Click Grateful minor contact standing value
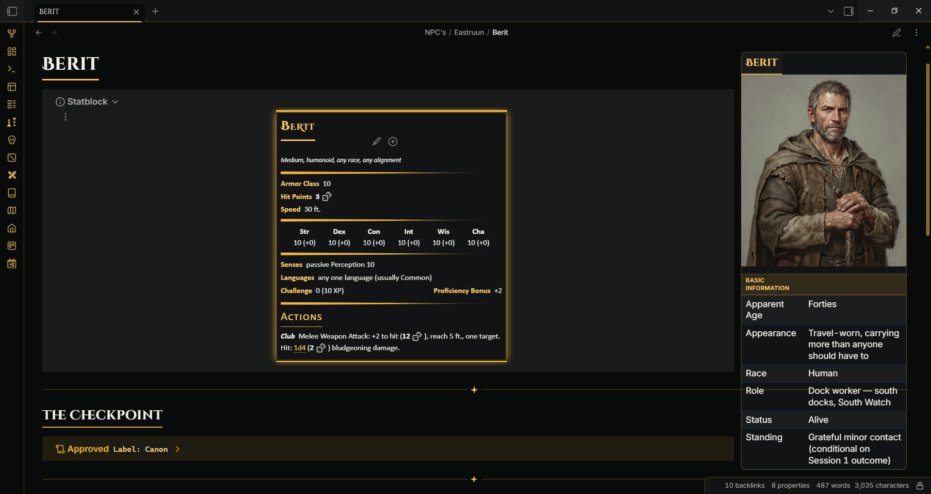Image resolution: width=931 pixels, height=494 pixels. tap(854, 449)
